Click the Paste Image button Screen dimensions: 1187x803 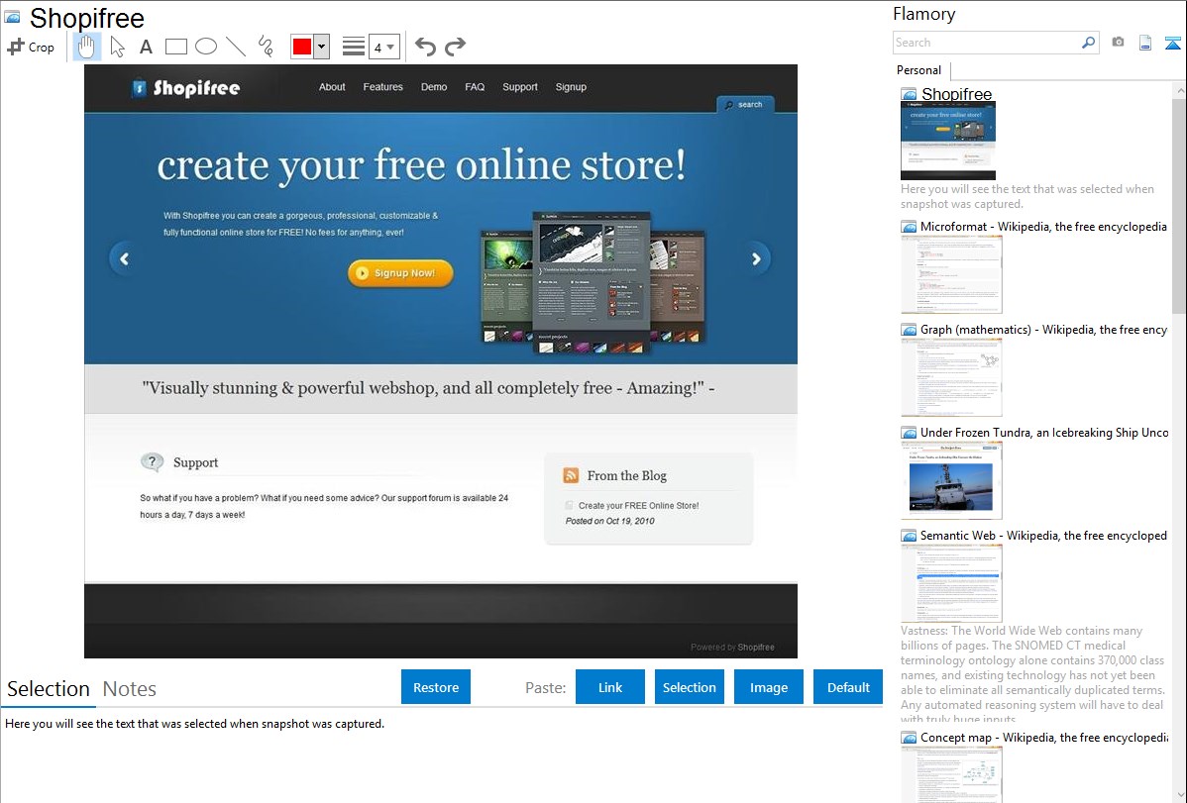[x=768, y=687]
